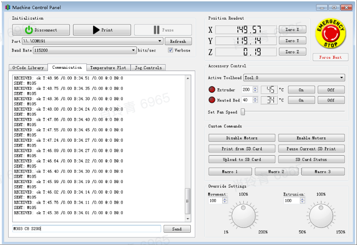357x245 pixels.
Task: Open the Active Toolhead dropdown
Action: click(x=342, y=78)
